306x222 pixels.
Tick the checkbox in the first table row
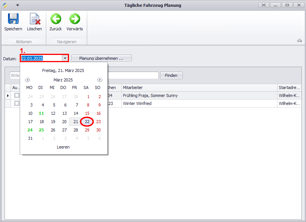tap(17, 95)
